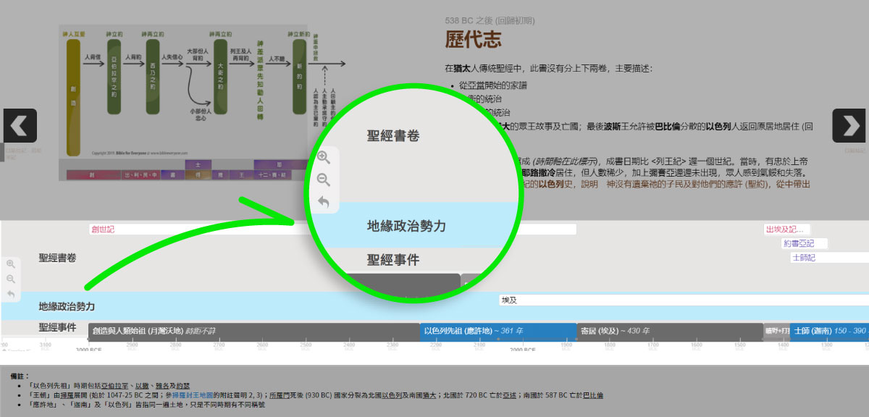Go to the previous slide arrow
The height and width of the screenshot is (417, 869).
(x=20, y=126)
